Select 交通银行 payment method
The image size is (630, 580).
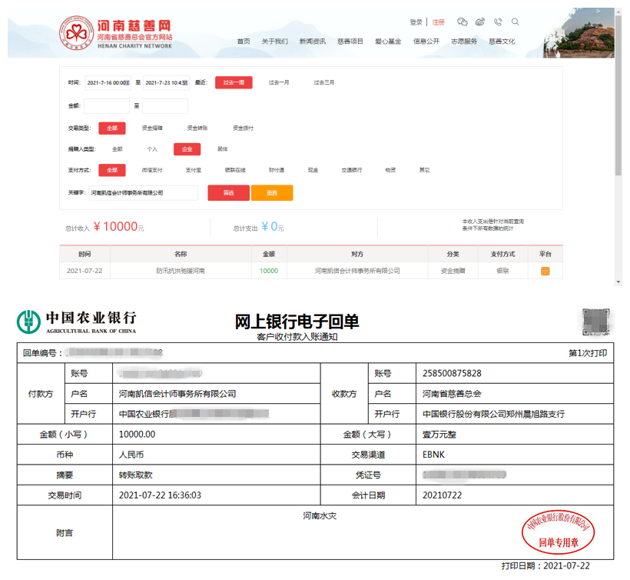(x=352, y=170)
